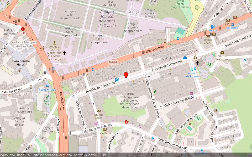
Task: Click the fountain icon in Plaza Concha Heres
Action: pos(20,70)
